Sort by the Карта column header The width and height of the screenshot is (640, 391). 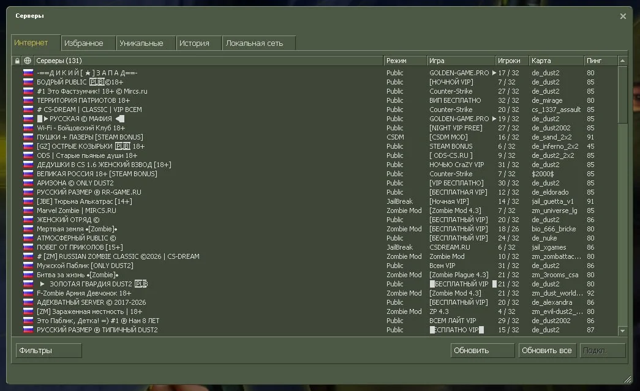556,61
